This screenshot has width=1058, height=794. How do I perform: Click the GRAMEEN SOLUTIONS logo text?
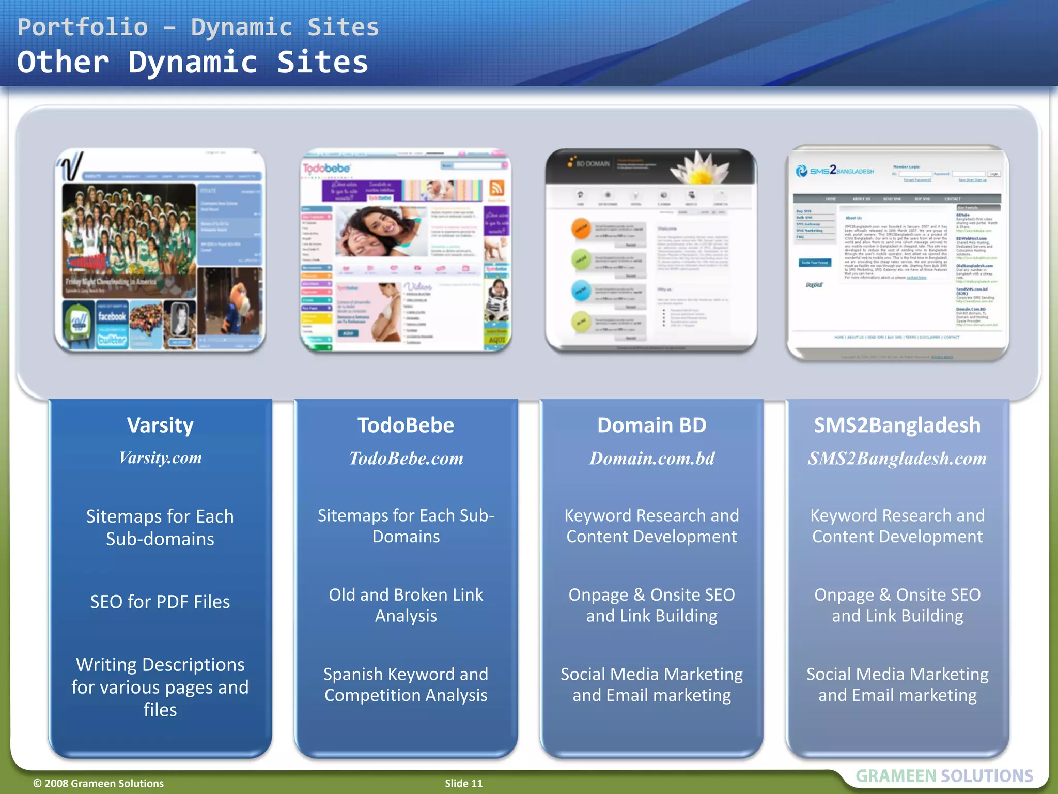[944, 776]
